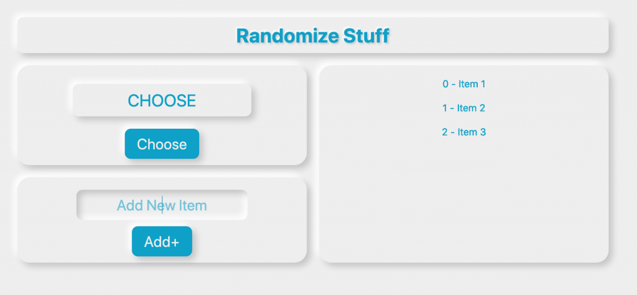This screenshot has width=637, height=295.
Task: Click index number 2 in the list
Action: click(x=444, y=132)
